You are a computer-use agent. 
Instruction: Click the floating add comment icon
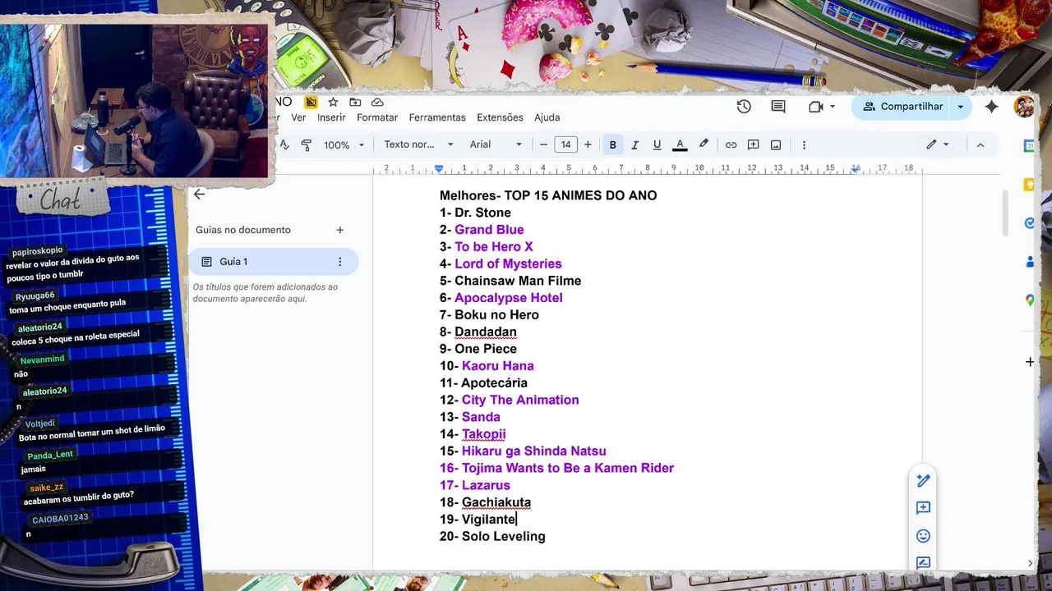point(923,508)
